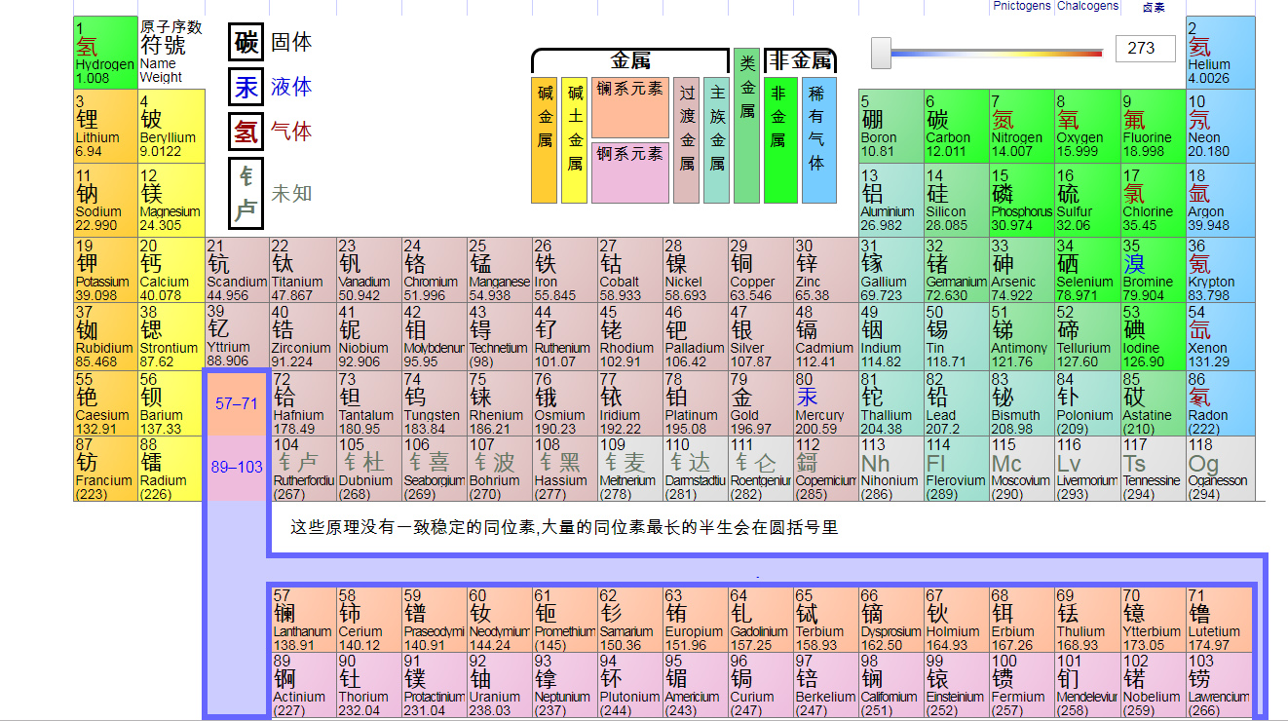Viewport: 1288px width, 721px height.
Task: Select the 碱土金属 category legend box
Action: point(575,140)
